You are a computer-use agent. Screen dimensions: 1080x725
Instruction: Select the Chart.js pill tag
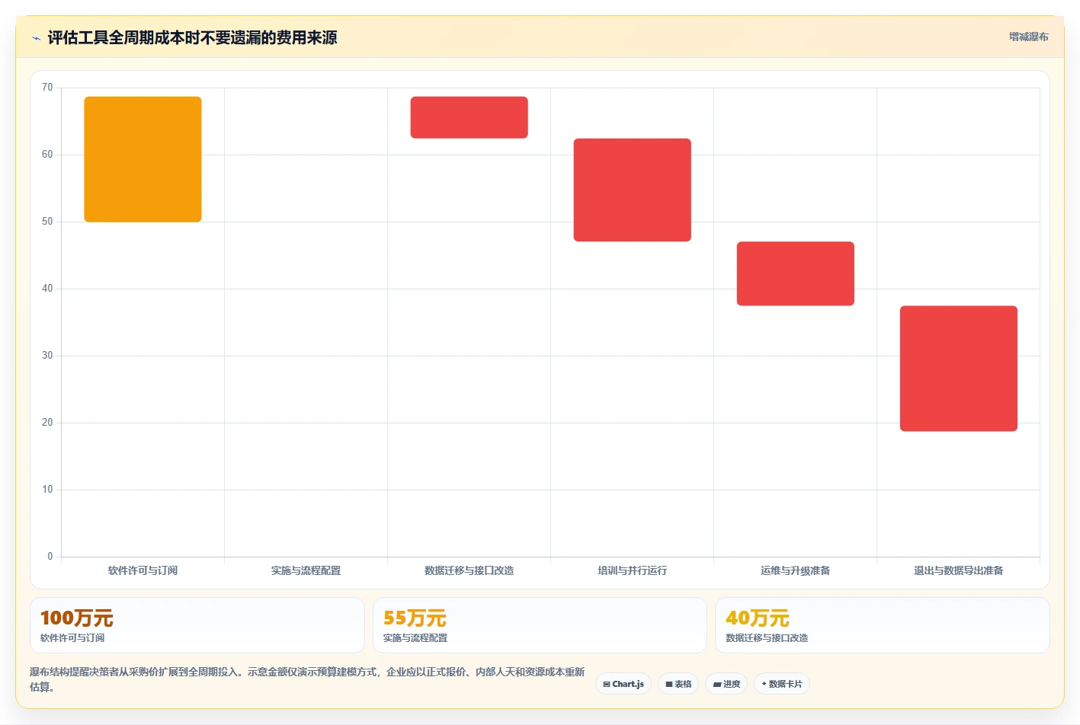click(623, 684)
